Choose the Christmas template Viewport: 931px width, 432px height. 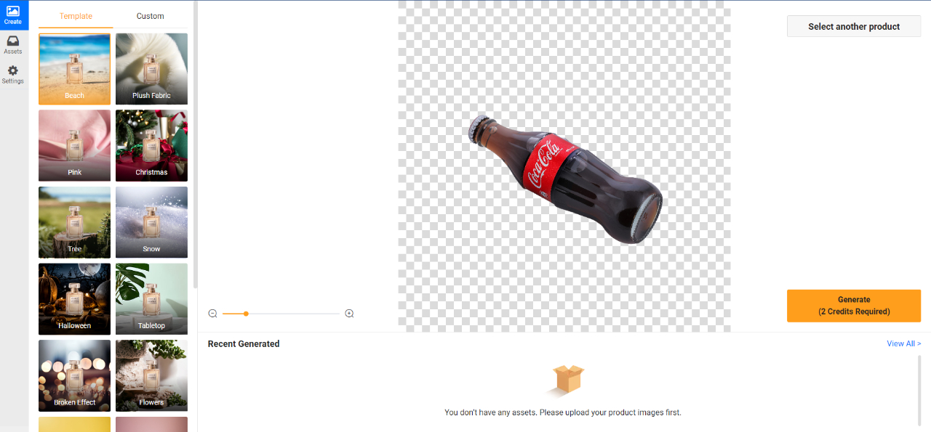click(151, 145)
